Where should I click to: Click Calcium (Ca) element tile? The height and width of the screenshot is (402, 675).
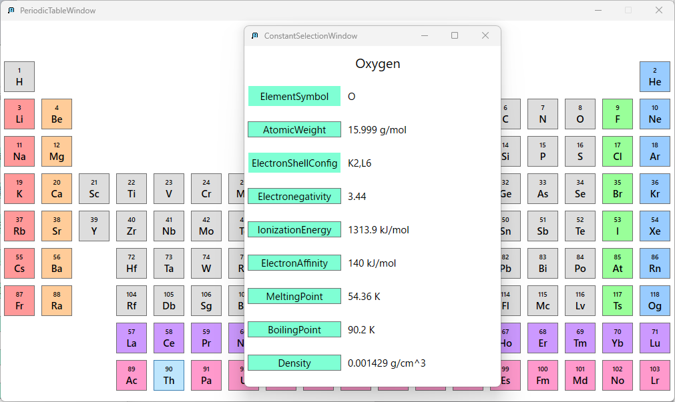point(57,189)
